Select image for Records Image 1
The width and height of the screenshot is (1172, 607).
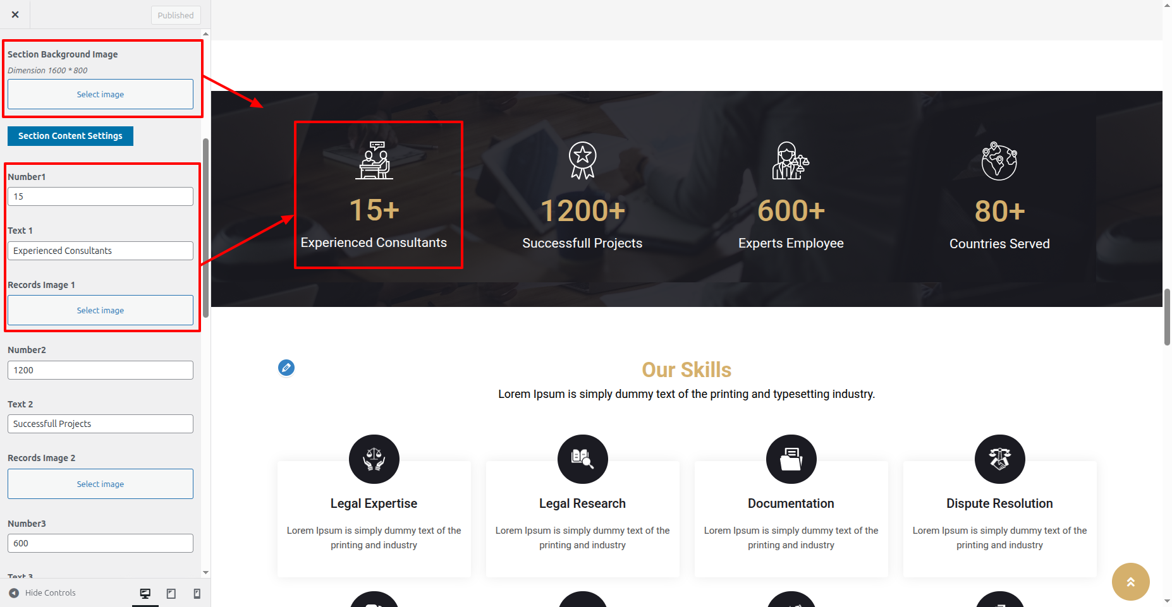[101, 310]
